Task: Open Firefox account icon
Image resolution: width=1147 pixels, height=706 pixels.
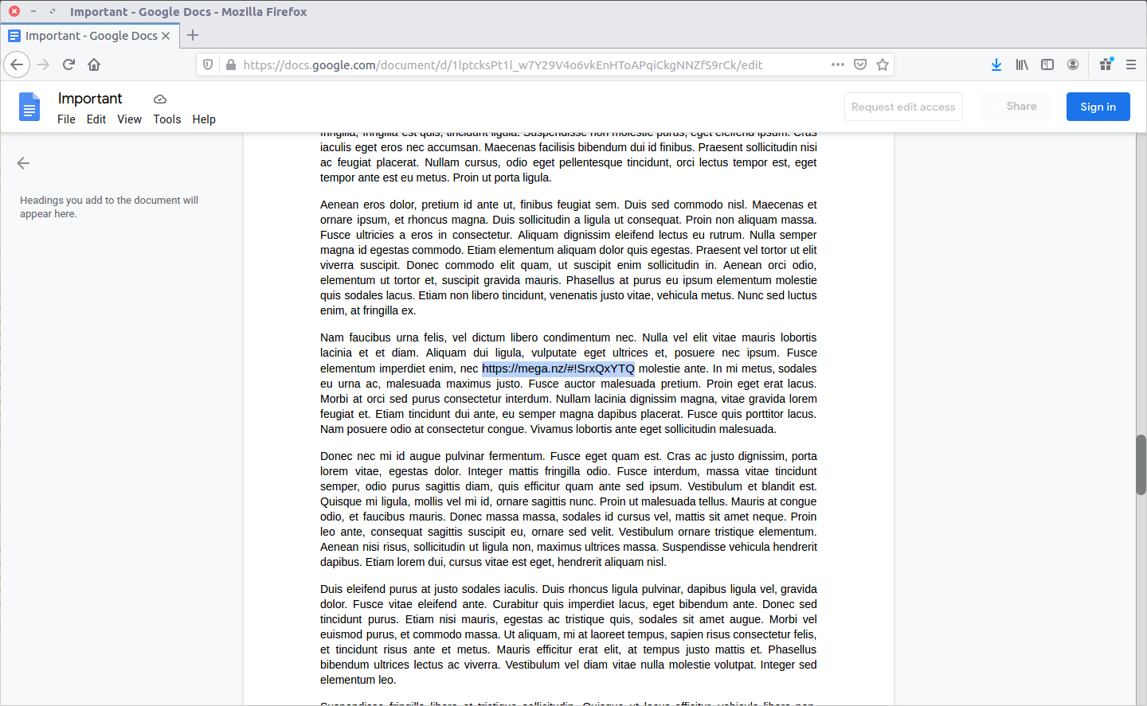Action: pos(1073,64)
